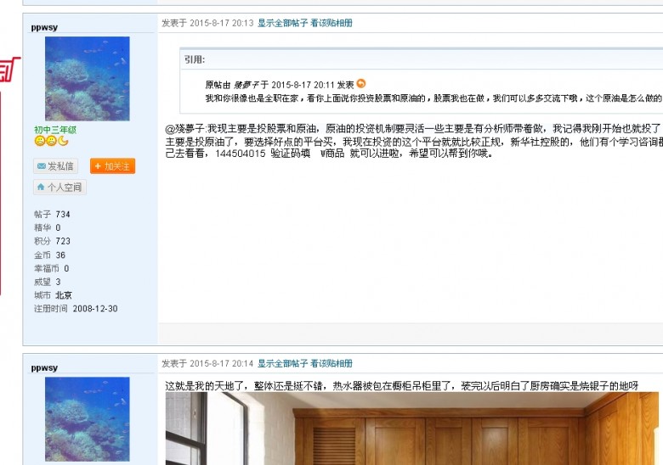Viewport: 663px width, 465px height.
Task: Open 个人空间 personal space button
Action: [59, 187]
